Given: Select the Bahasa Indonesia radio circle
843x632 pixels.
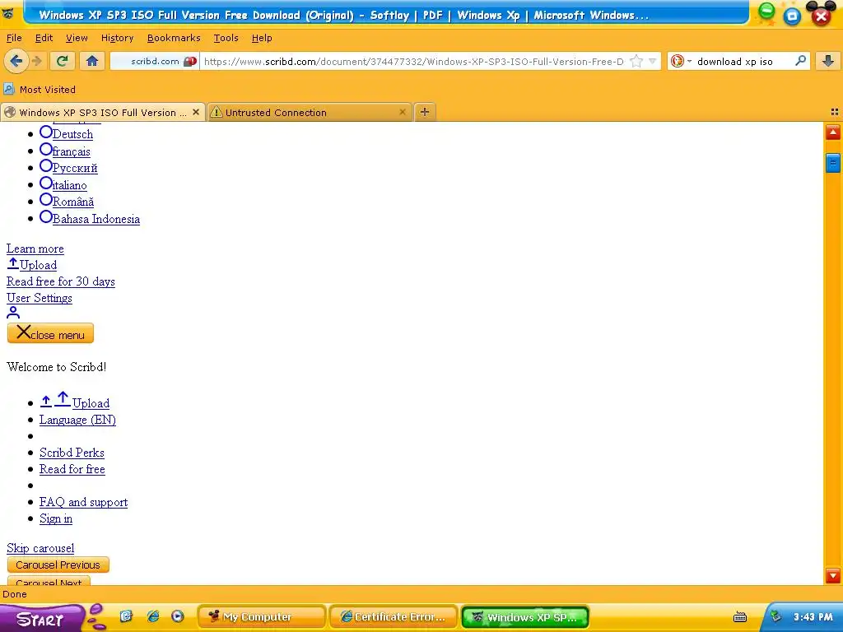Looking at the screenshot, I should [x=46, y=217].
